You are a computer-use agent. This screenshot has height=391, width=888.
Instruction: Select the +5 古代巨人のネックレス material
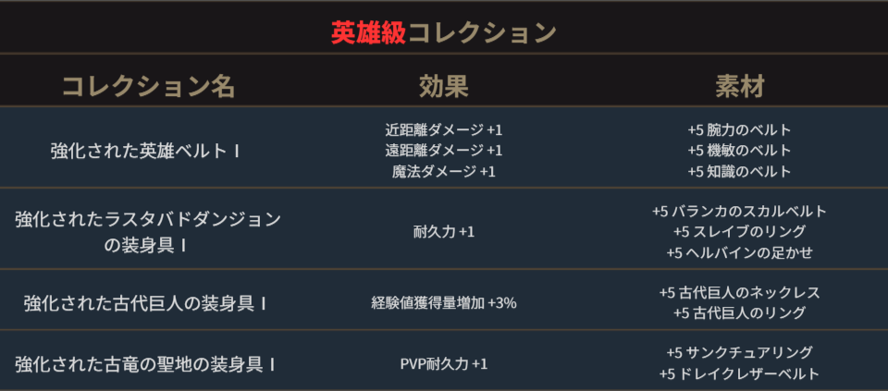[739, 292]
